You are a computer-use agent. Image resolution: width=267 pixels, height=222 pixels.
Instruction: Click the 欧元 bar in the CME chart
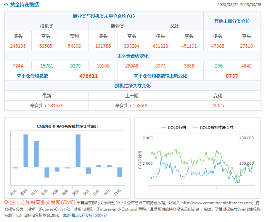click(x=36, y=154)
